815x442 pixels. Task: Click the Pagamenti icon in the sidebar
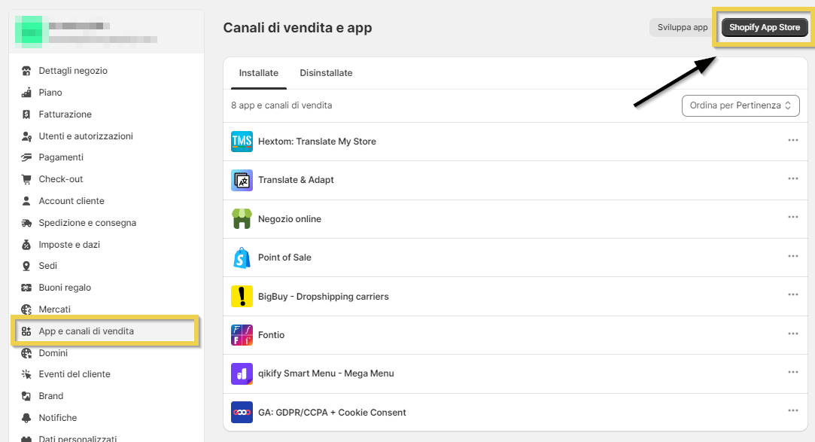[26, 157]
